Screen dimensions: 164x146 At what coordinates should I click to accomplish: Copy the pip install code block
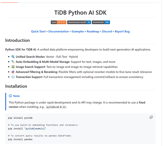click(151, 117)
